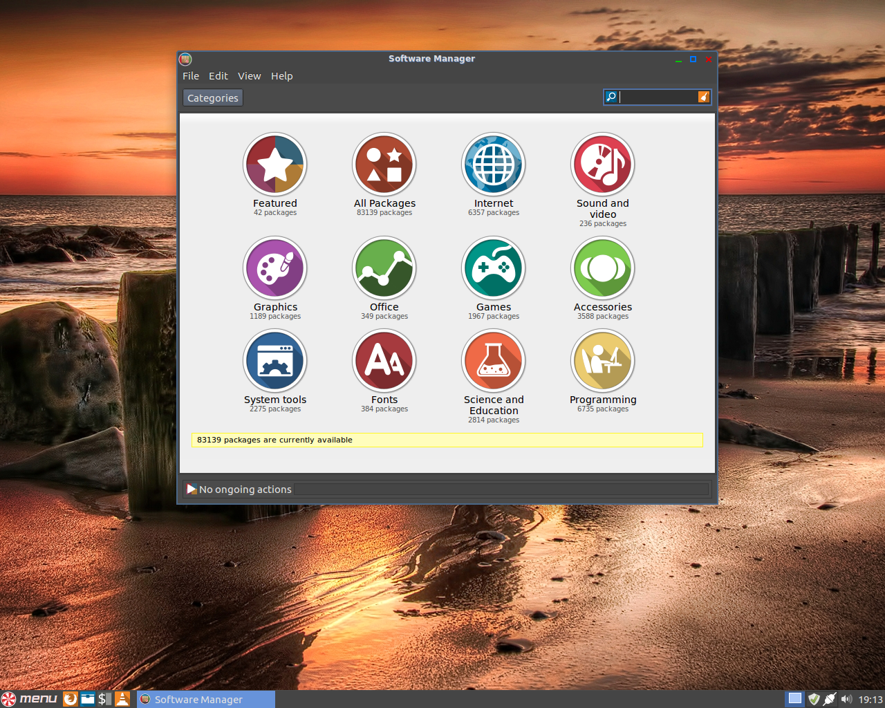Image resolution: width=885 pixels, height=708 pixels.
Task: Open the Internet category
Action: click(x=494, y=174)
